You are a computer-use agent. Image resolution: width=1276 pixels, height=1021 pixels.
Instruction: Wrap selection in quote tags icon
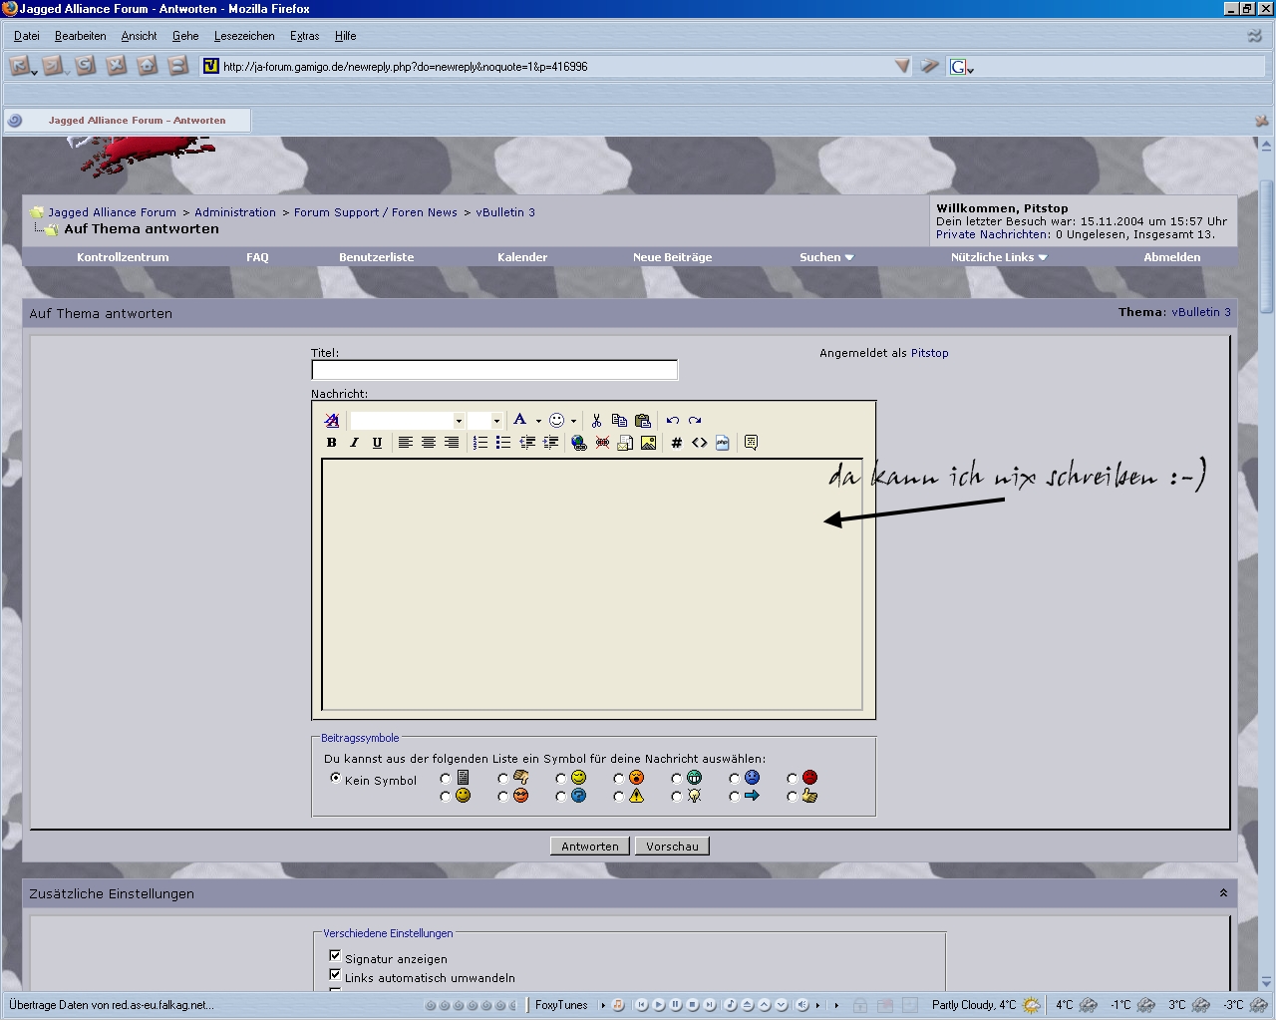click(751, 443)
